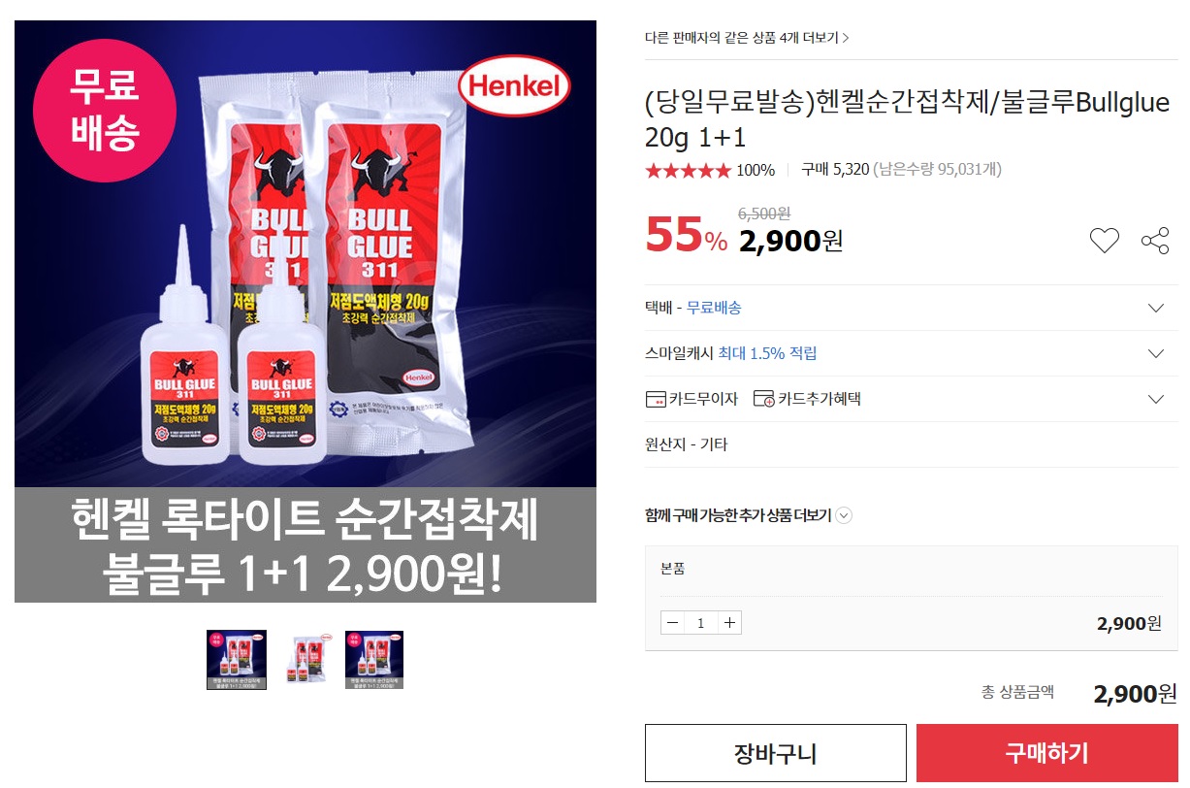Viewport: 1190px width, 788px height.
Task: Click the card interest-free installment icon
Action: (656, 399)
